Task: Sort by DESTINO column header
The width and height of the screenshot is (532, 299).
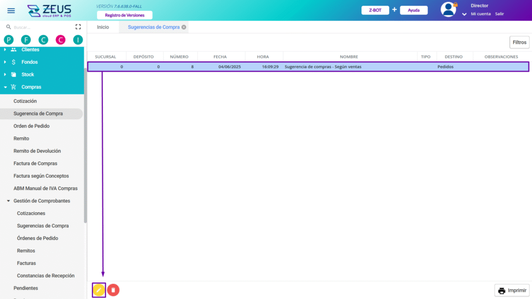Action: [454, 57]
